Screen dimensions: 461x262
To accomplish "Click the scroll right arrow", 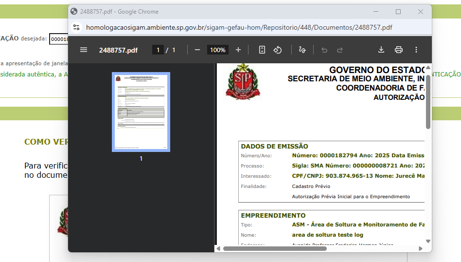I will [x=421, y=248].
